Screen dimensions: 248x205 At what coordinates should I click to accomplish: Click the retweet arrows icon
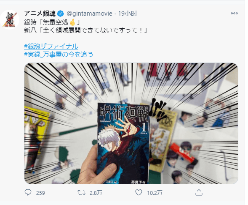click(x=81, y=192)
